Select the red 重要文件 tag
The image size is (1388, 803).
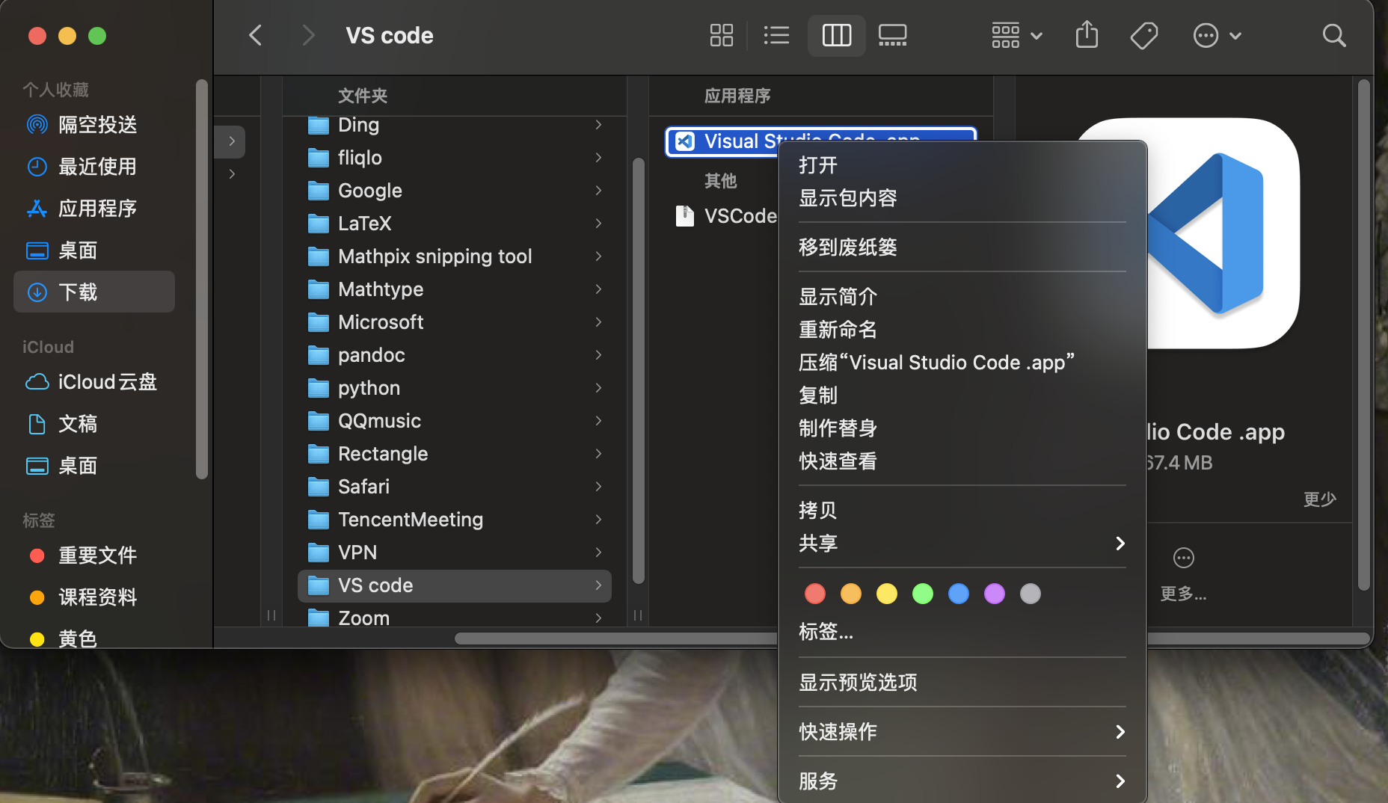tap(94, 556)
